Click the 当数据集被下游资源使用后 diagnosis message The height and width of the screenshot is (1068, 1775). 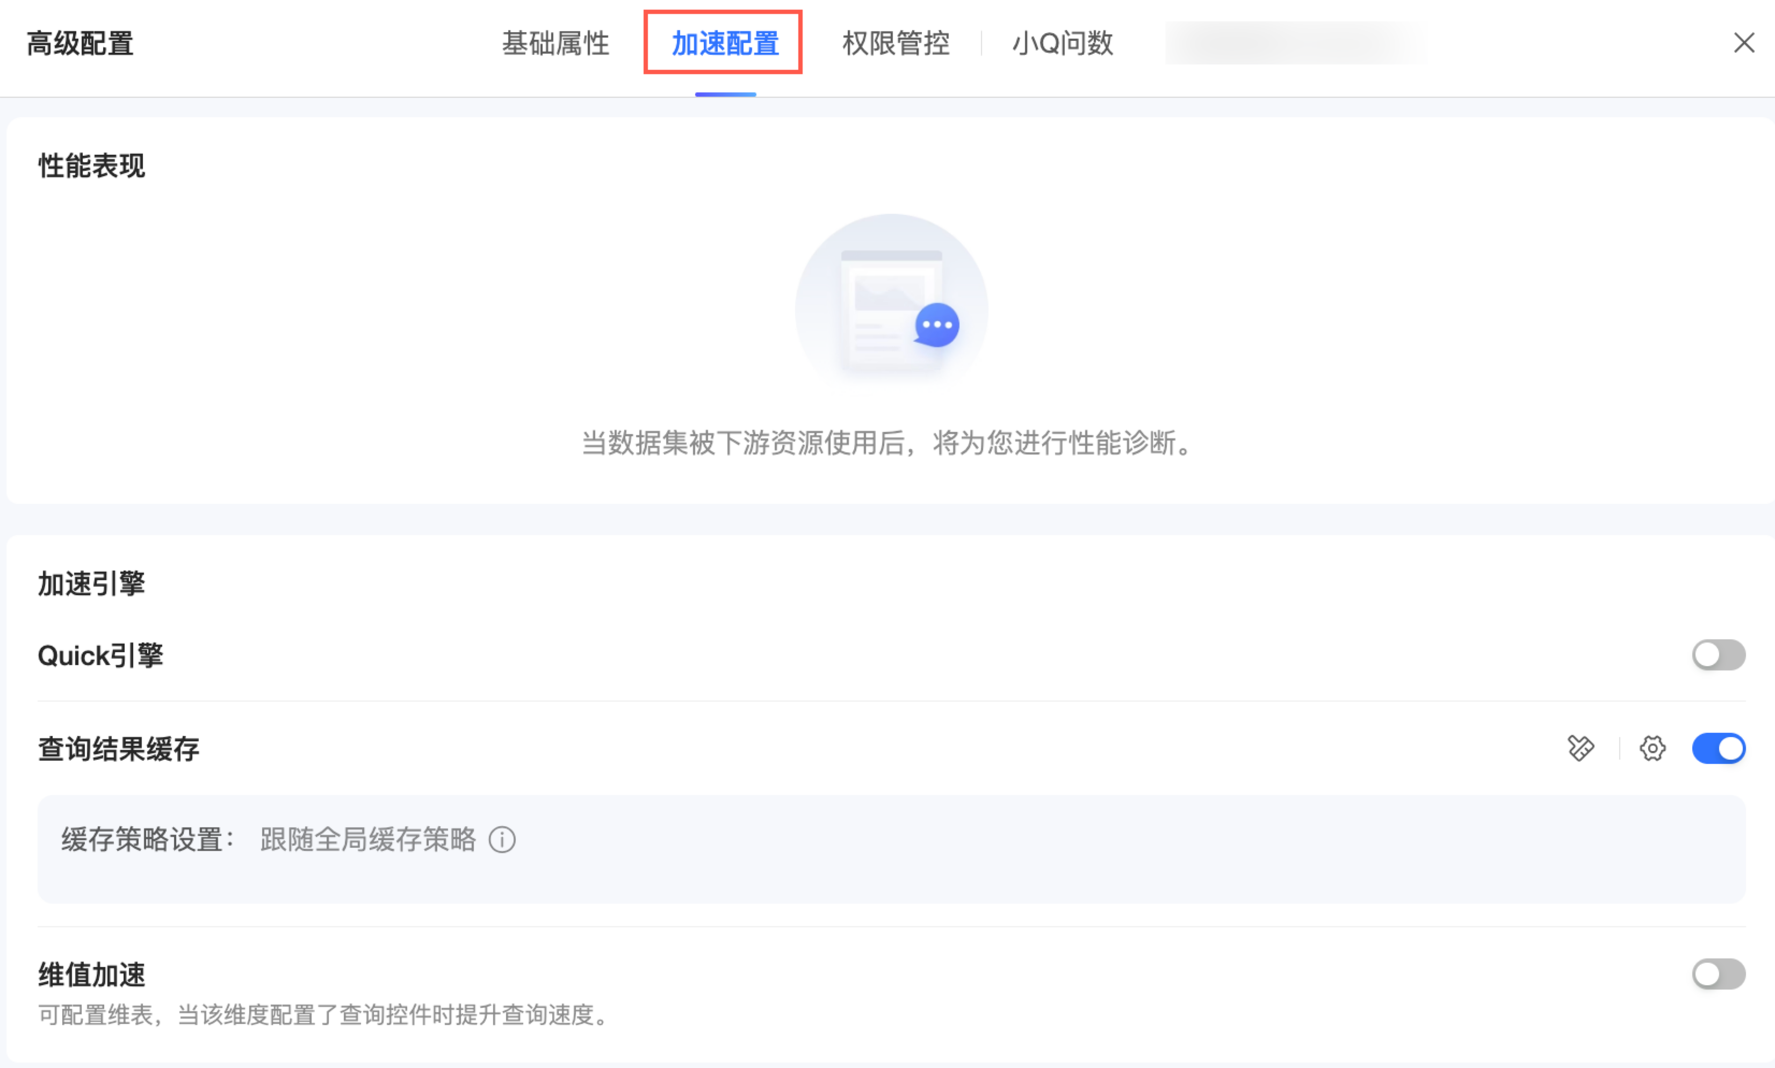pyautogui.click(x=890, y=443)
